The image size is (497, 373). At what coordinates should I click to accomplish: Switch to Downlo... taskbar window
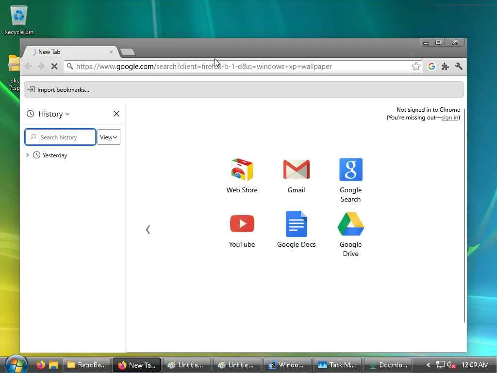388,365
